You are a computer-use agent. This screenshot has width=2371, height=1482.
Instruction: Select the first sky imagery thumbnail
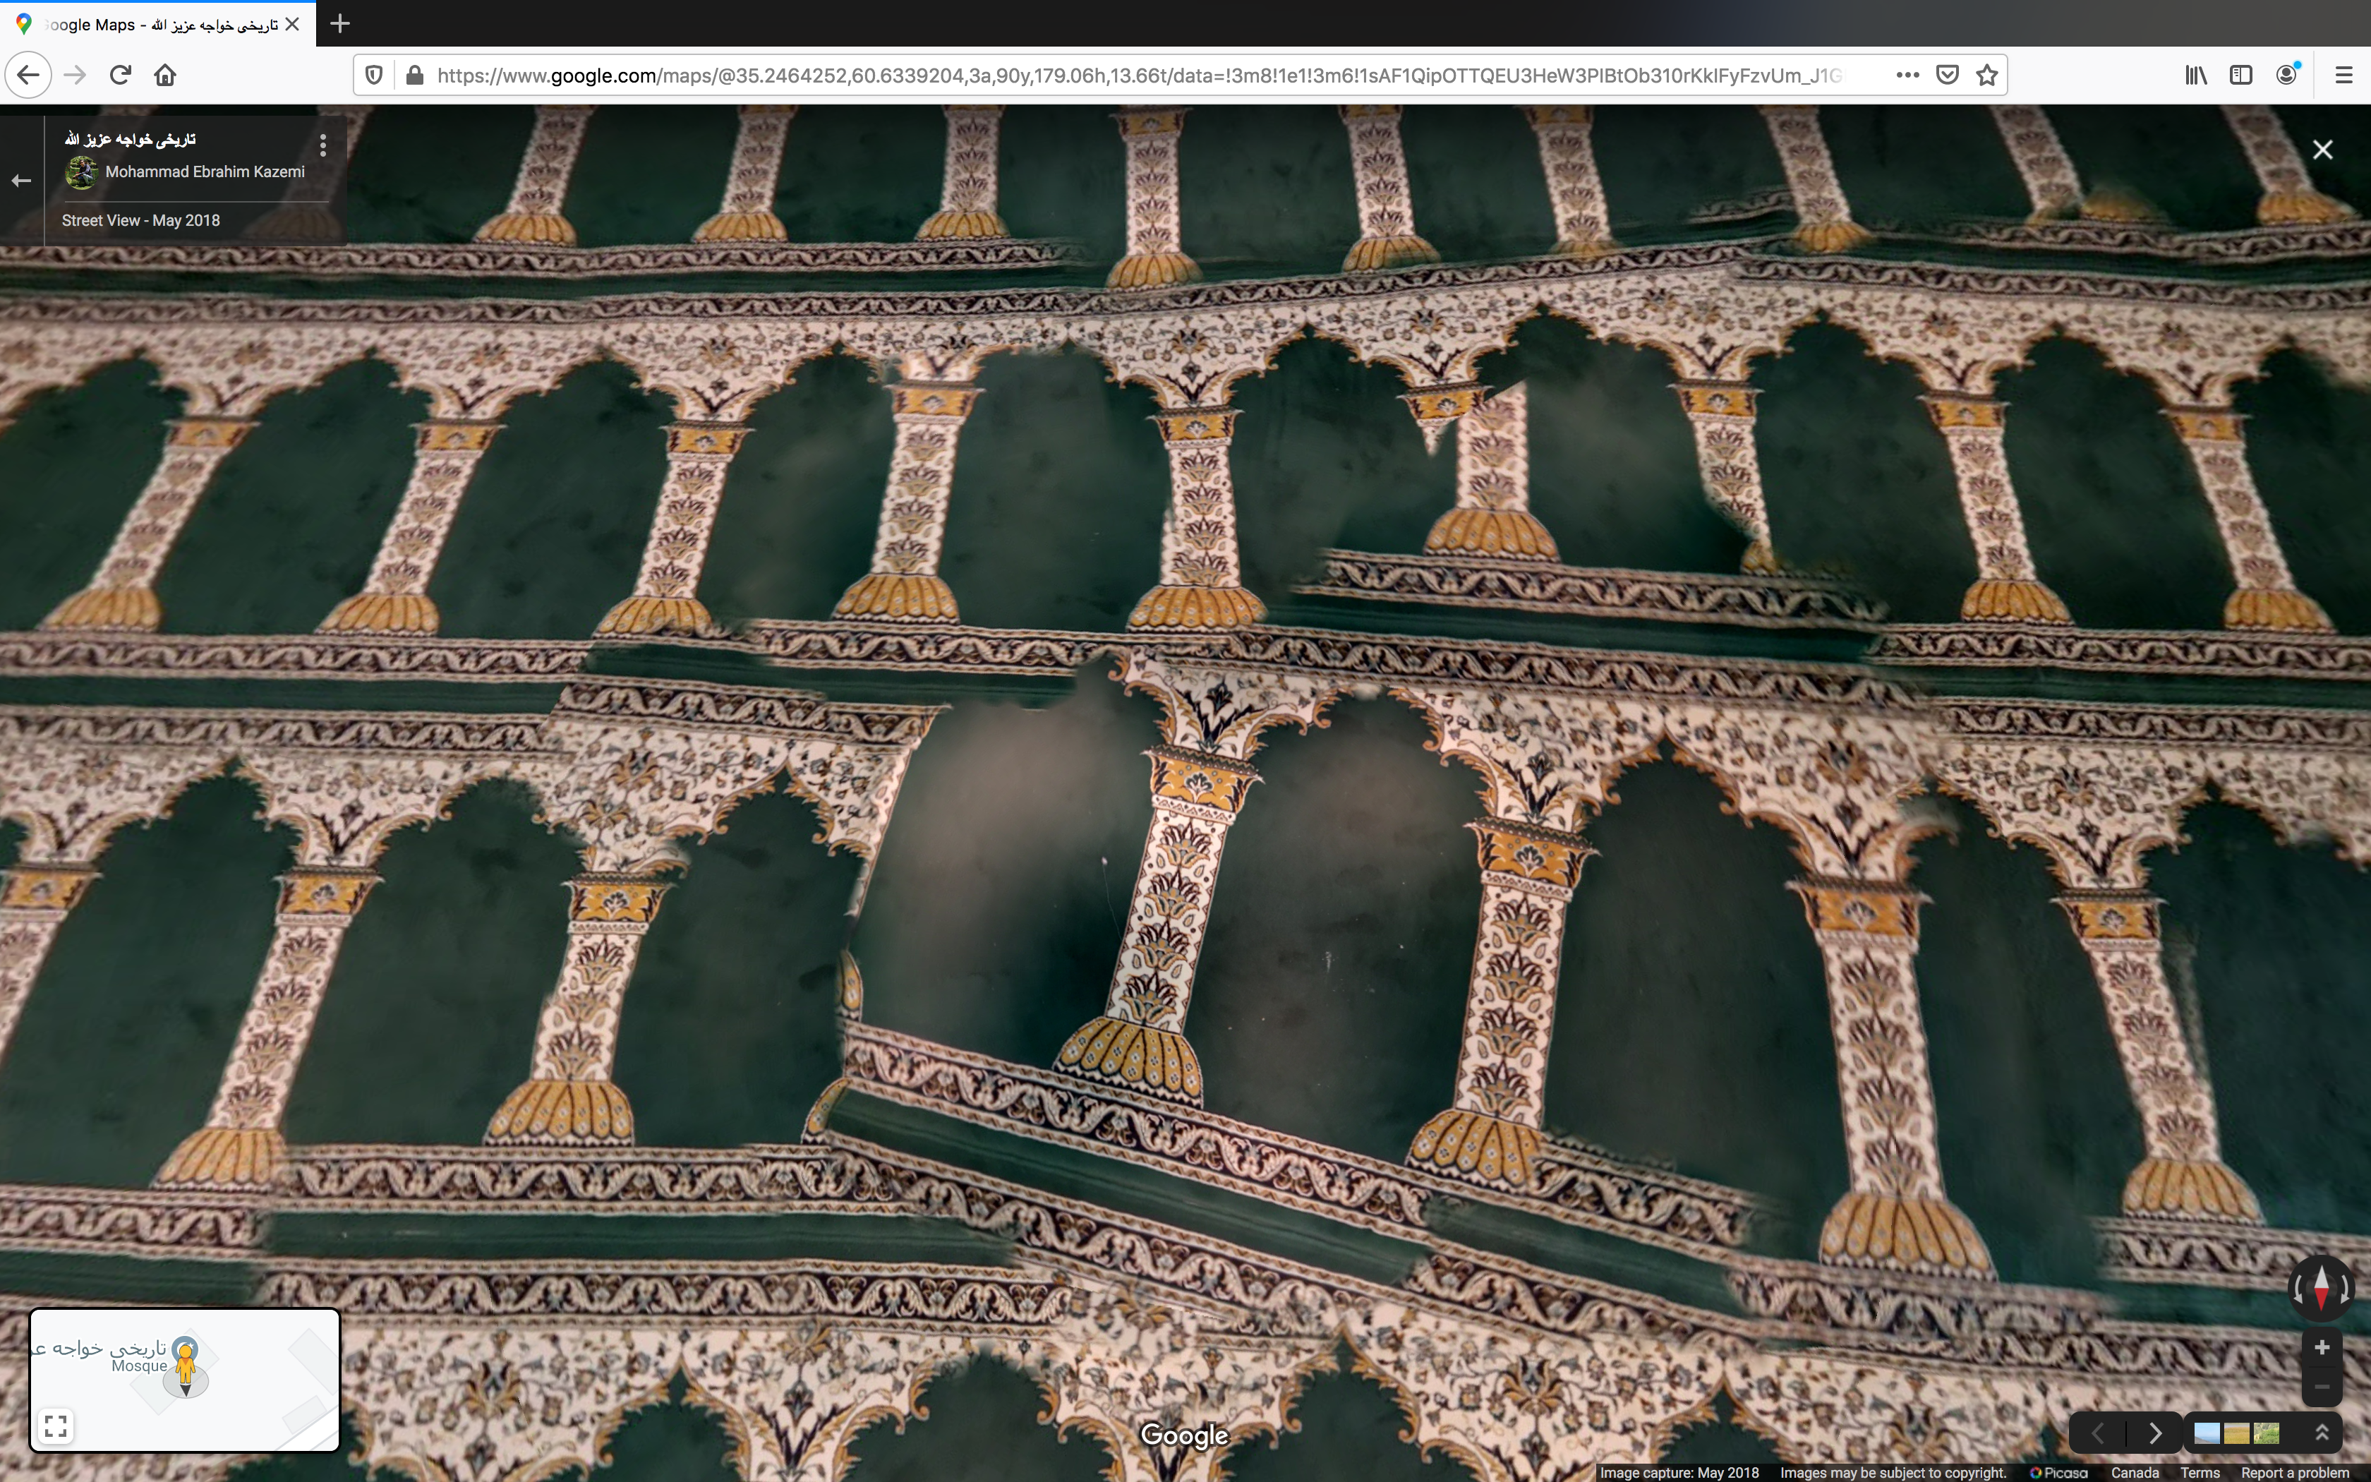pos(2207,1433)
